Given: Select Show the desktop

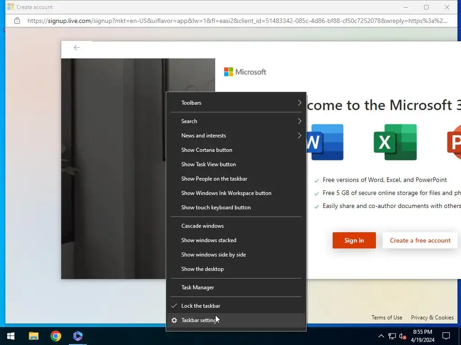Looking at the screenshot, I should [x=236, y=269].
